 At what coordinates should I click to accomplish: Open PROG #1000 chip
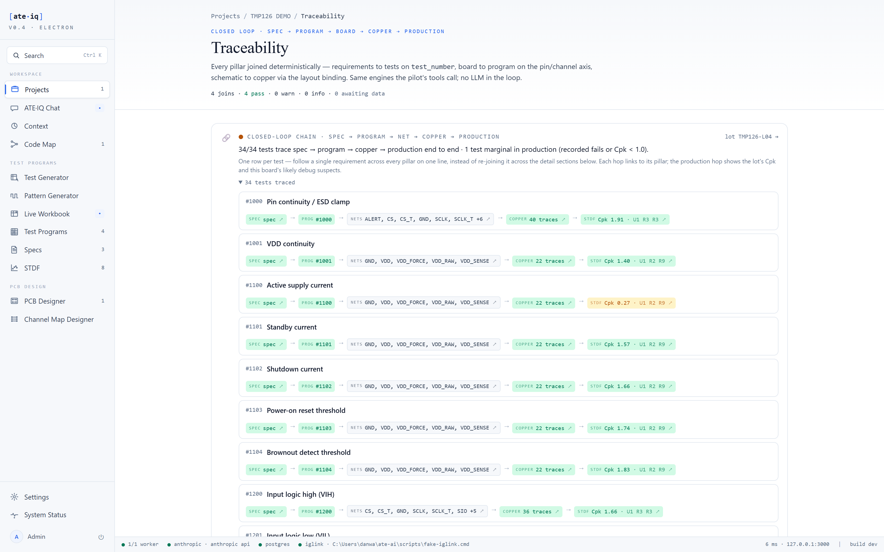coord(316,219)
